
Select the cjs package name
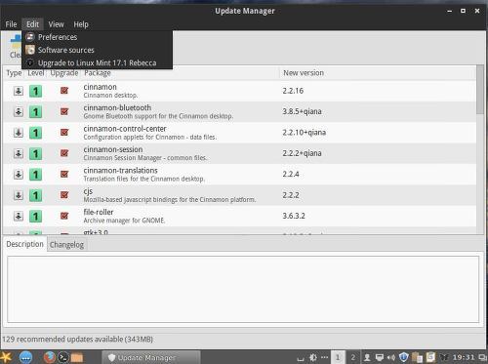click(88, 191)
